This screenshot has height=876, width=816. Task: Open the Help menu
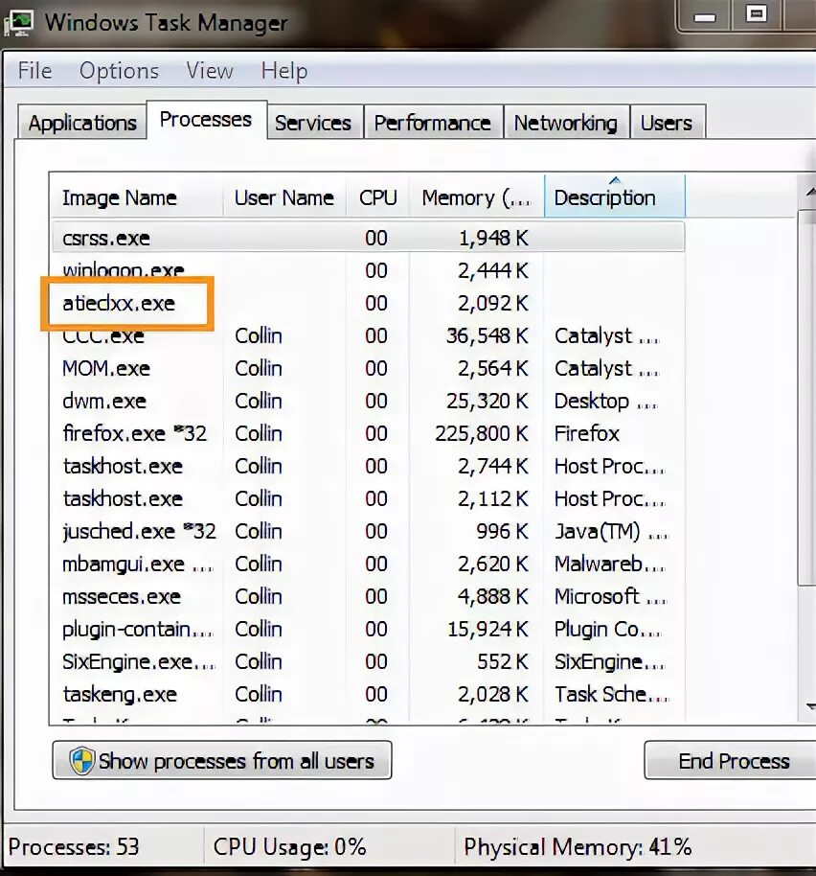[x=284, y=70]
